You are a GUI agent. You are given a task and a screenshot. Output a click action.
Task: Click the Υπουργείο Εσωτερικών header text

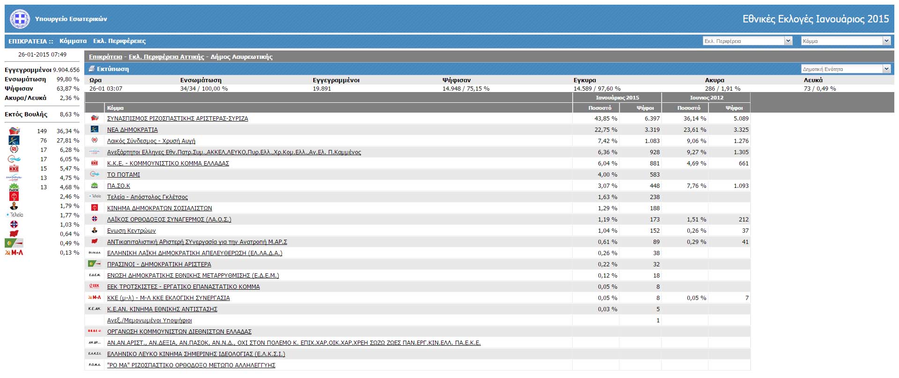(71, 19)
